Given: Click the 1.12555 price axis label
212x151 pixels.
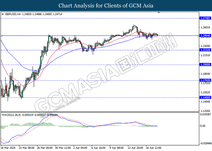Looking at the screenshot, I should [x=205, y=111].
